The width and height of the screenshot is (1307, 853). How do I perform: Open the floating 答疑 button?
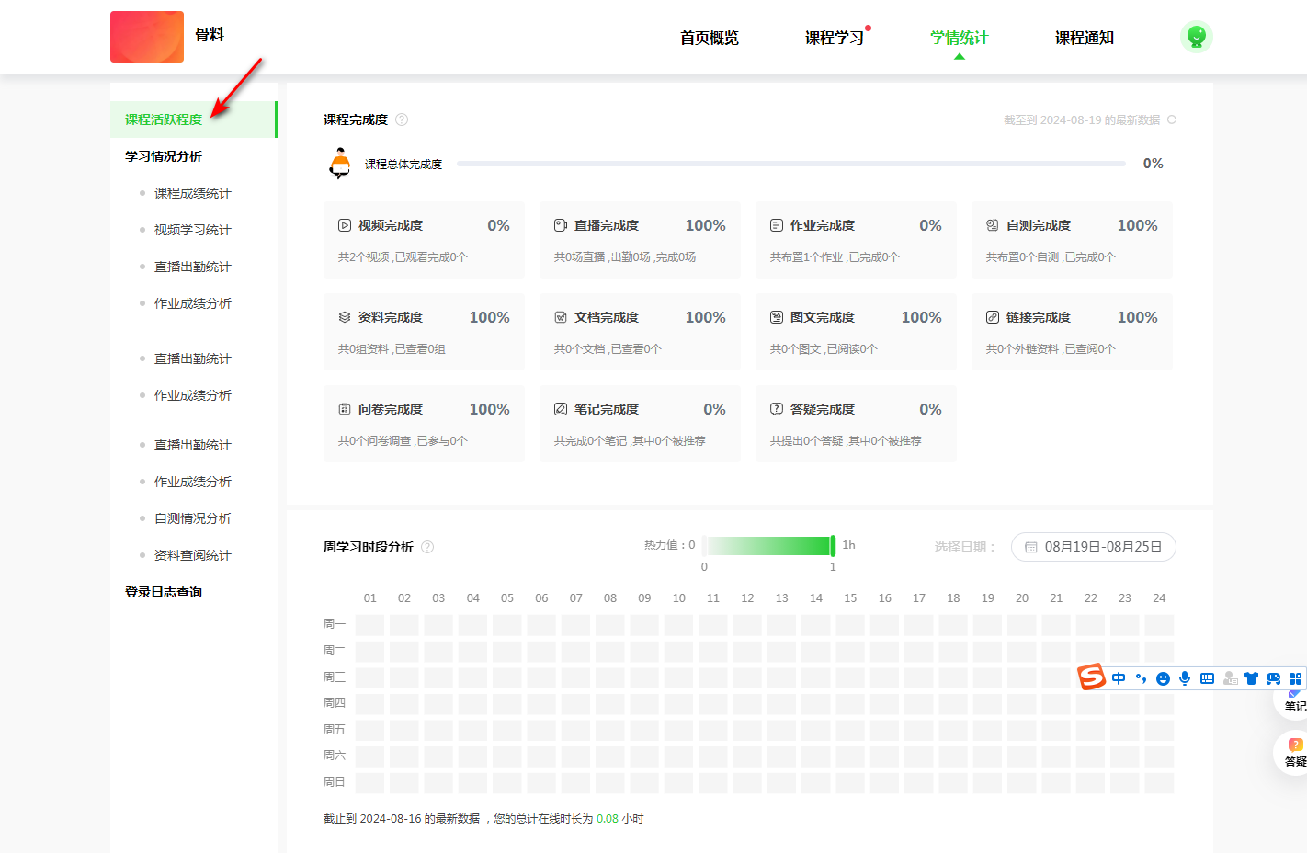pos(1294,752)
